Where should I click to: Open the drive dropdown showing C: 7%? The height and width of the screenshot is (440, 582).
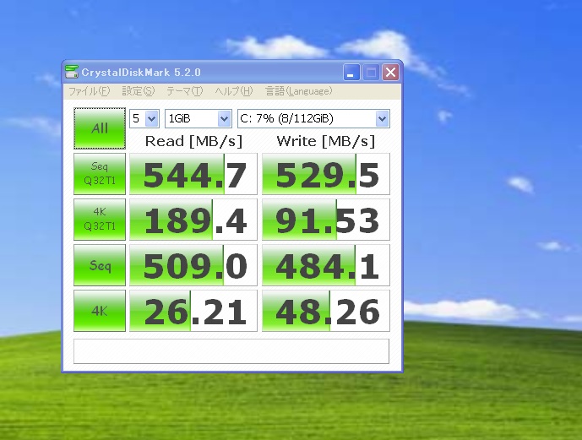click(313, 119)
